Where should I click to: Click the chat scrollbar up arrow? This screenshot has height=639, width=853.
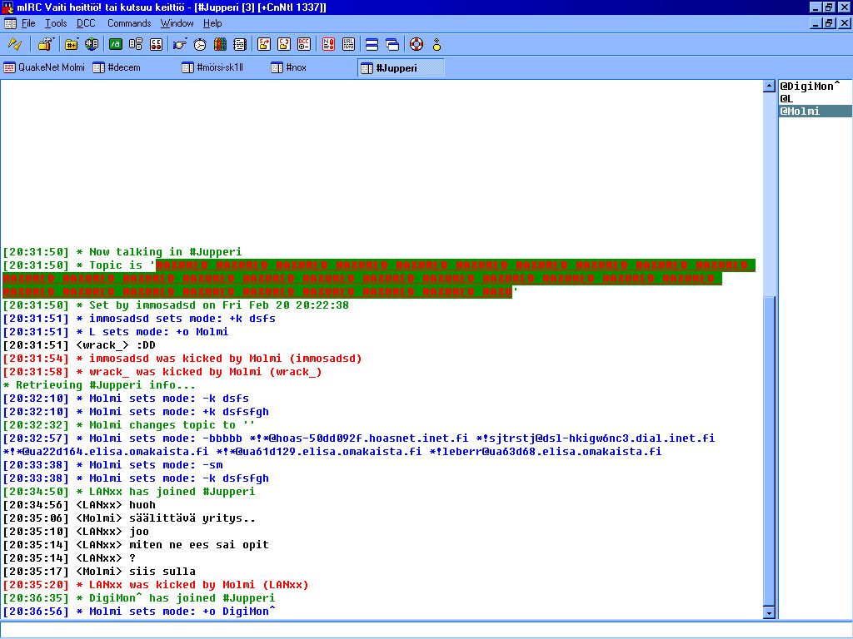[769, 86]
